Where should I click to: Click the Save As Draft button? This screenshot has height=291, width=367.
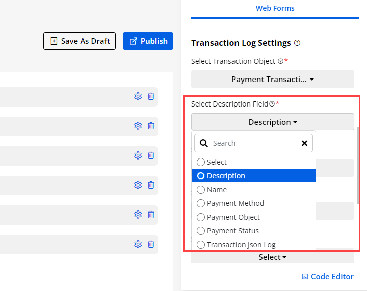click(80, 41)
